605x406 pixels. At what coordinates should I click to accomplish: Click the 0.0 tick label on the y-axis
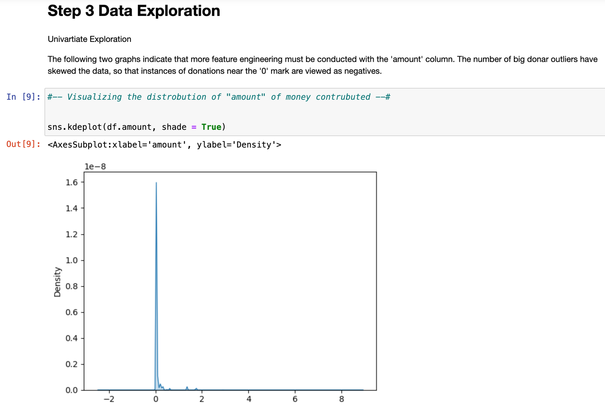click(72, 390)
